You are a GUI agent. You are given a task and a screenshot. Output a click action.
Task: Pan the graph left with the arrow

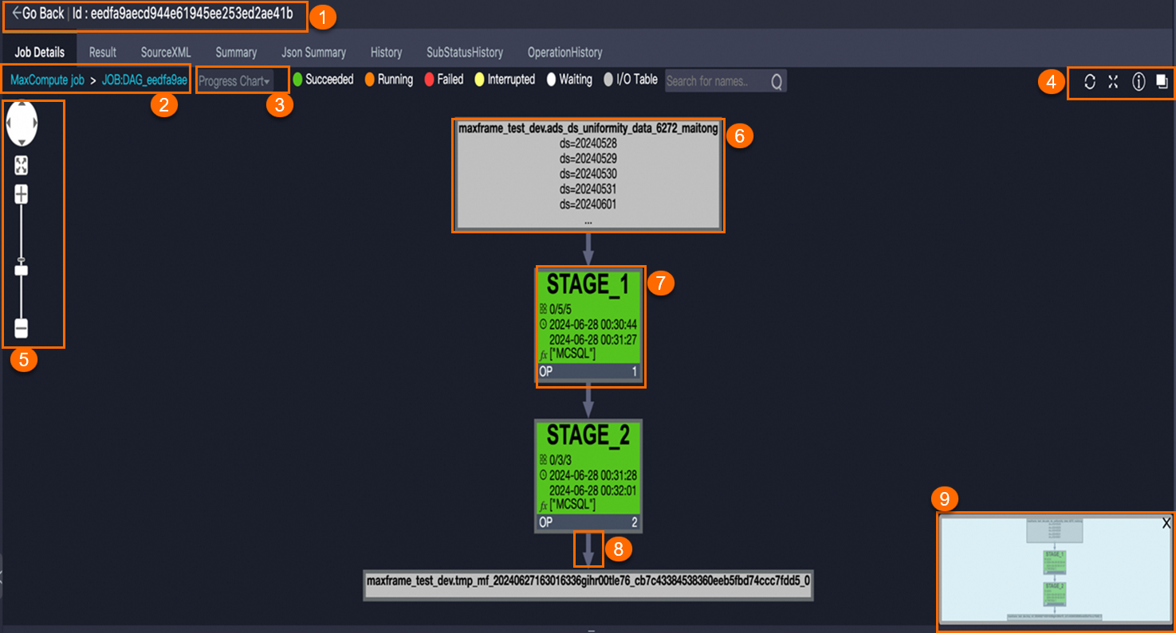coord(10,124)
